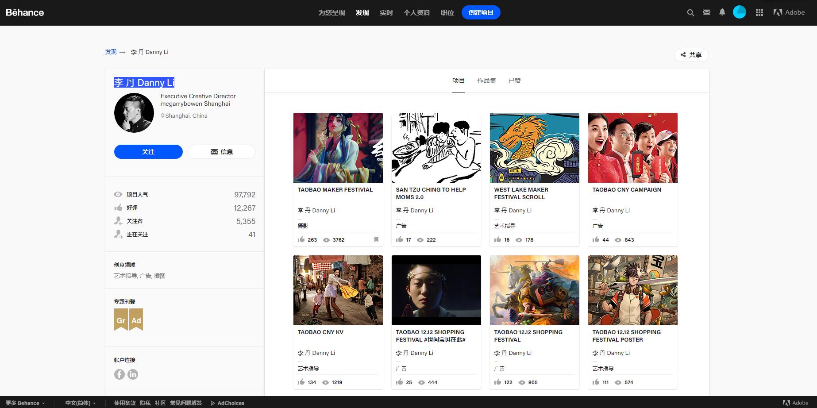The image size is (817, 408).
Task: Click the 共享 share button
Action: coord(691,55)
